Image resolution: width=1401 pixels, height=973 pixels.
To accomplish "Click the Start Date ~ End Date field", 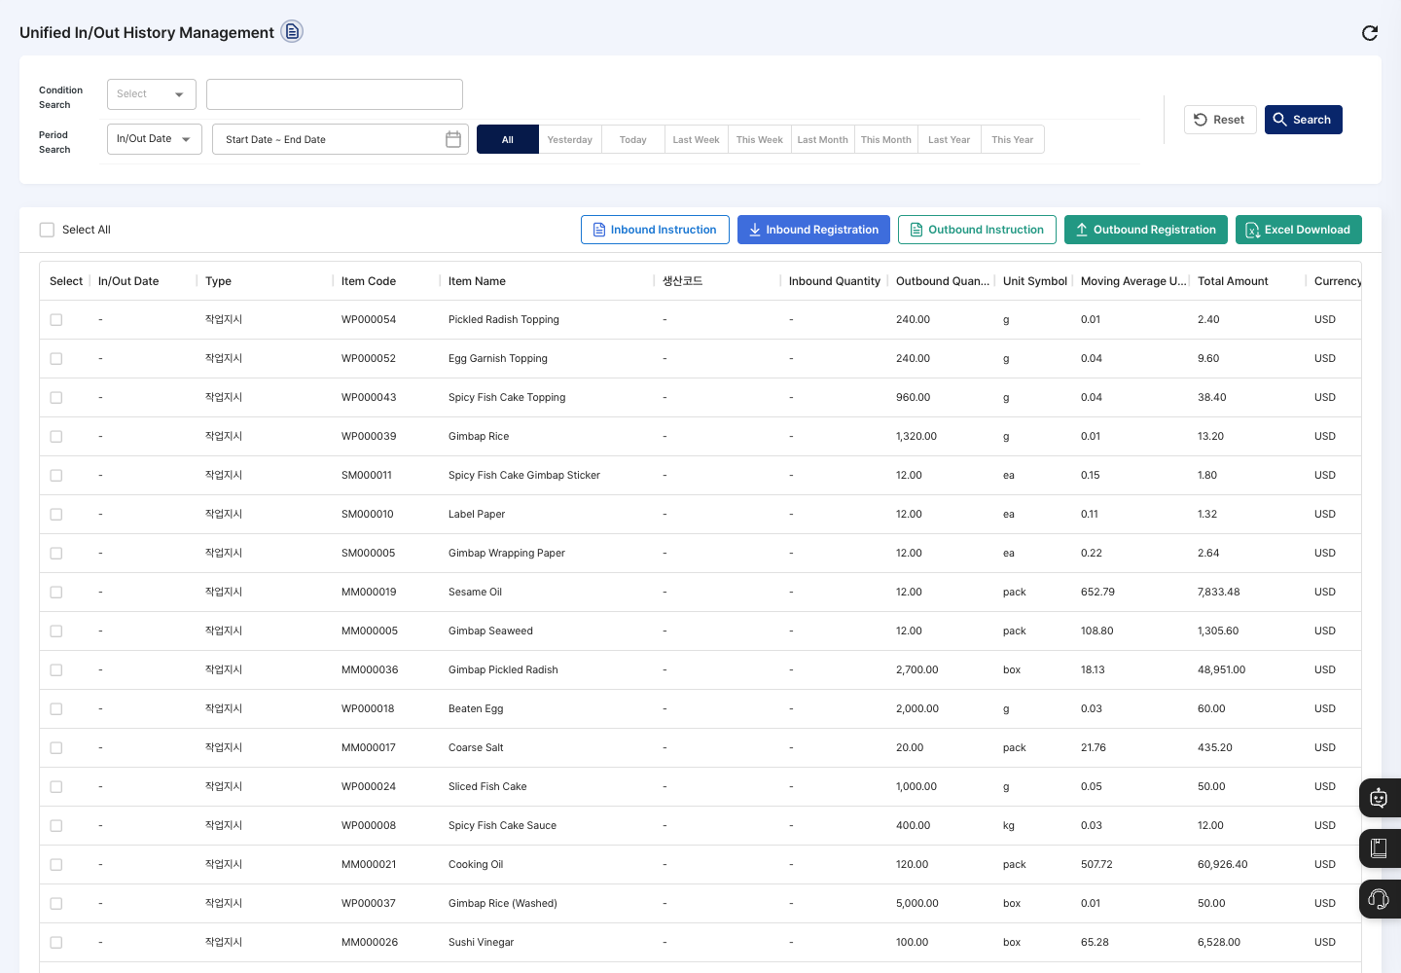I will click(x=341, y=139).
